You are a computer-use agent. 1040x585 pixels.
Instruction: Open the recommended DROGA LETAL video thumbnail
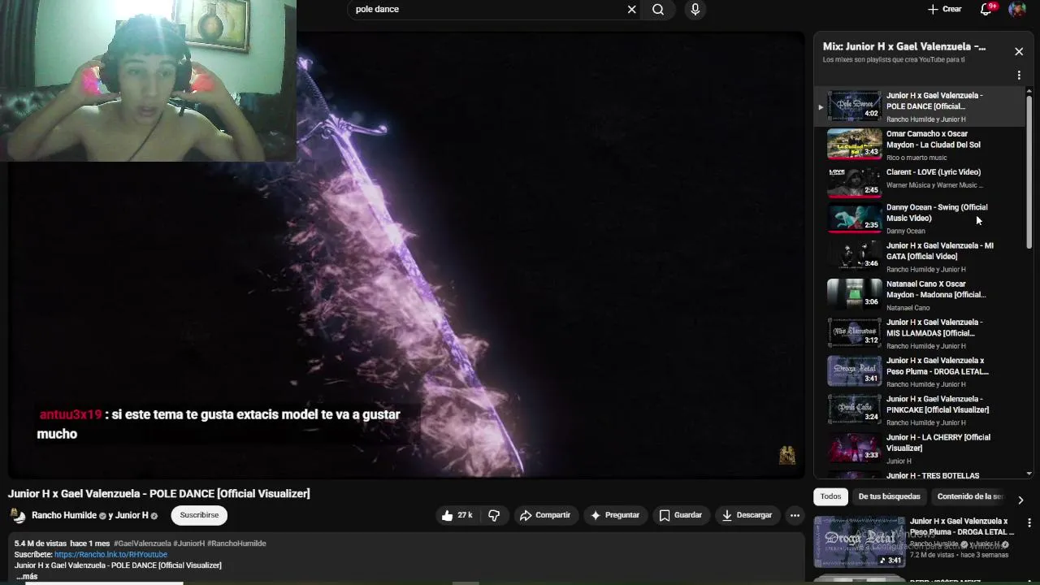pyautogui.click(x=860, y=541)
